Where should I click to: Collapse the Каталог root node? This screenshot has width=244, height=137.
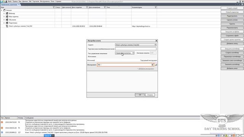click(2, 10)
